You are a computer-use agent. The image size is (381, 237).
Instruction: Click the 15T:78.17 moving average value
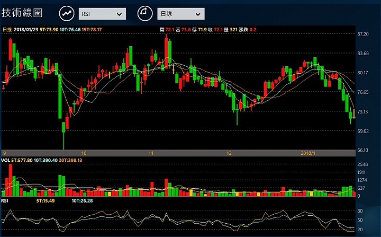[92, 30]
